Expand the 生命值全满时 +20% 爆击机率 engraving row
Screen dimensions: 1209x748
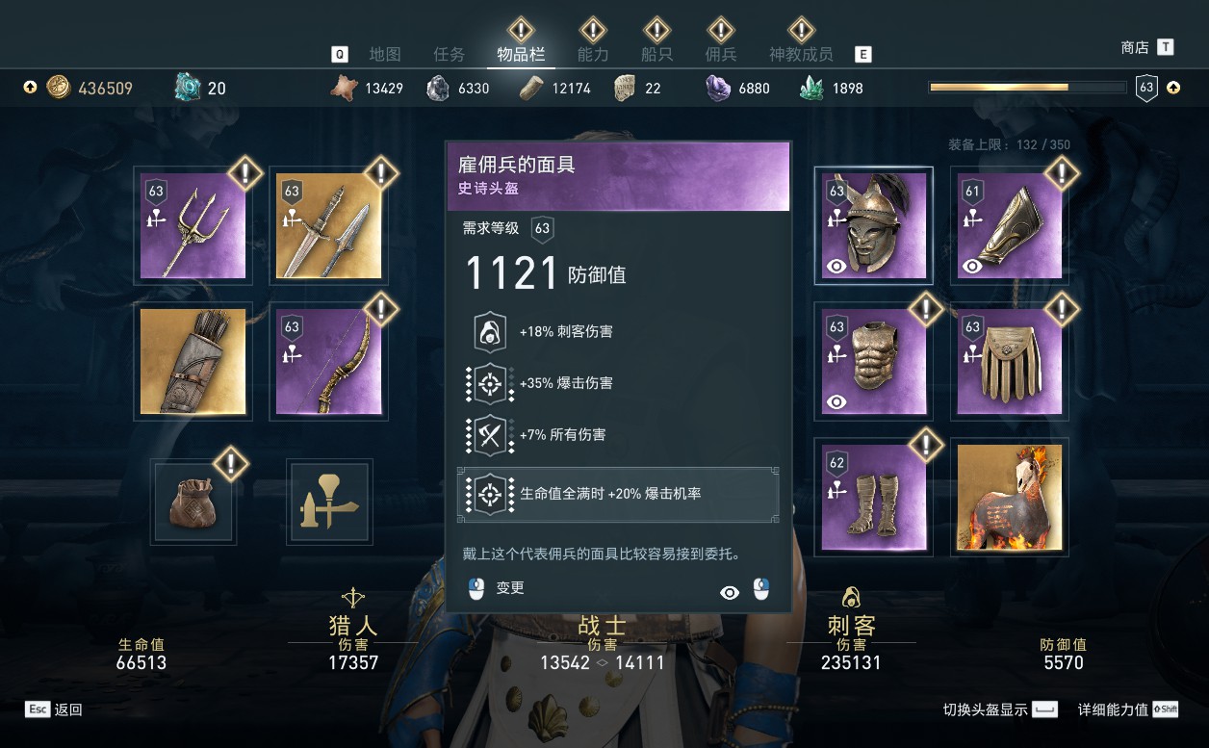(x=618, y=494)
